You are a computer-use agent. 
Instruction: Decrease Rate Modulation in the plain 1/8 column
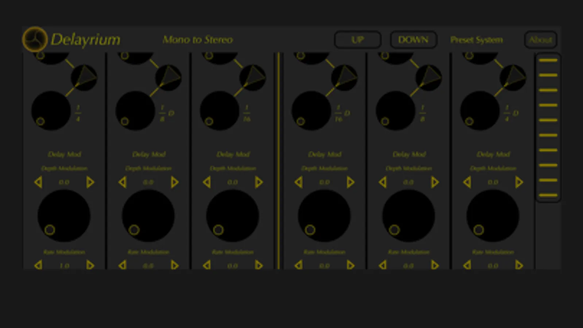click(383, 265)
